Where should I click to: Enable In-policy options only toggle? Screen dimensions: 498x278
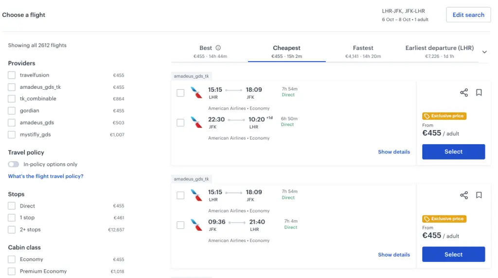[x=14, y=164]
